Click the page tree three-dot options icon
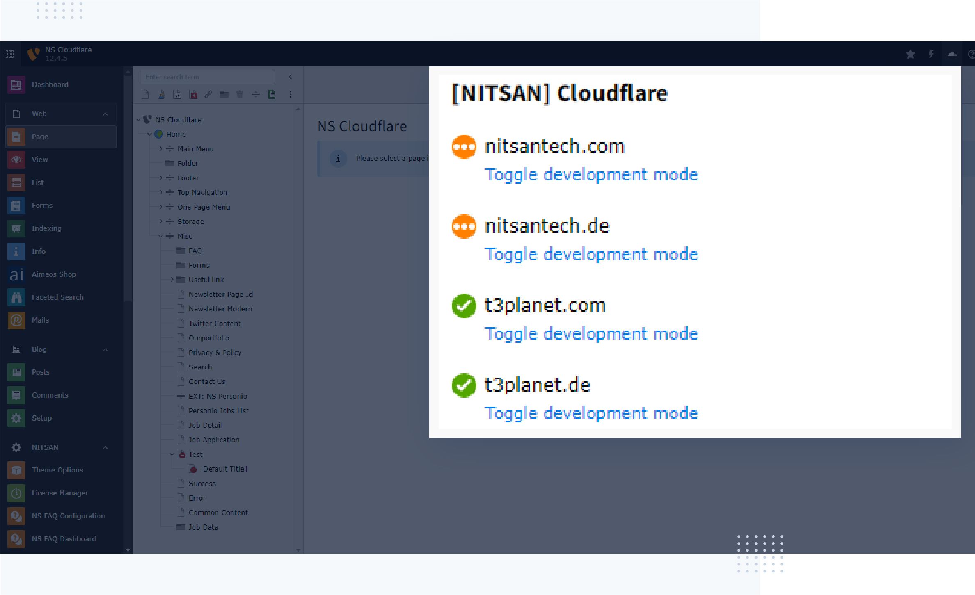This screenshot has width=975, height=595. click(291, 95)
